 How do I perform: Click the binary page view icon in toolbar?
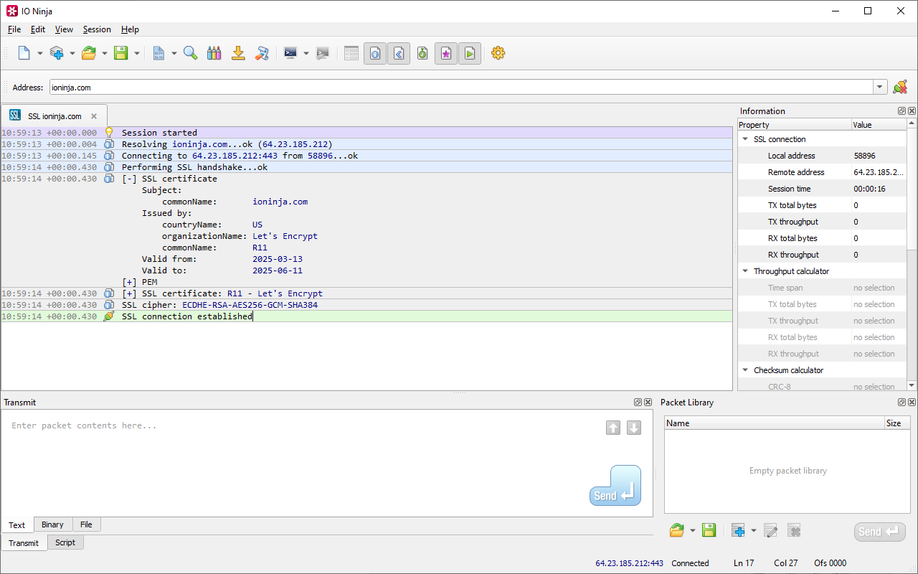click(158, 53)
